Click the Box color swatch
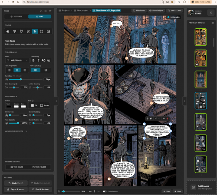Viewport: 217px width, 195px height. tap(23, 106)
